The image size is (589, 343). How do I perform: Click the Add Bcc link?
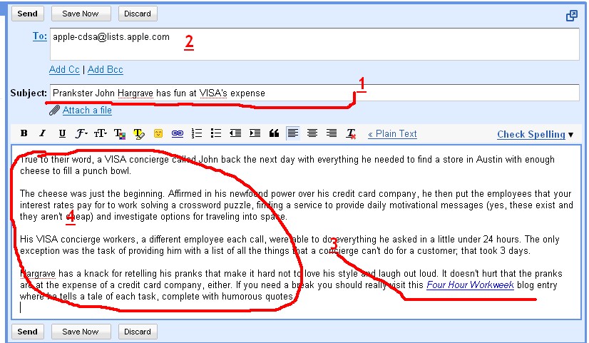coord(106,69)
